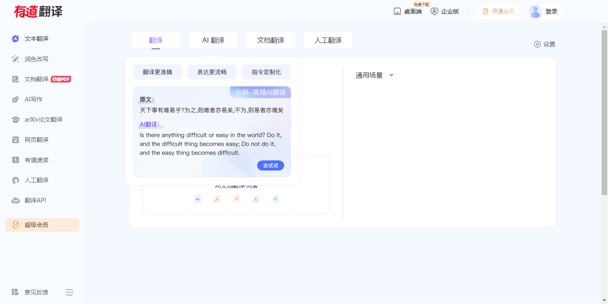Image resolution: width=608 pixels, height=304 pixels.
Task: Click the 示例–高精AI翻译 label
Action: point(261,92)
